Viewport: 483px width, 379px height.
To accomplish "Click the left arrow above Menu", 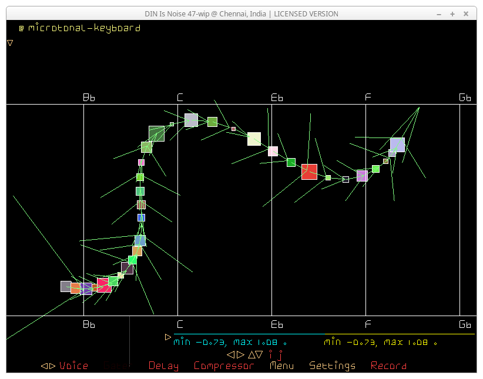I will (231, 355).
